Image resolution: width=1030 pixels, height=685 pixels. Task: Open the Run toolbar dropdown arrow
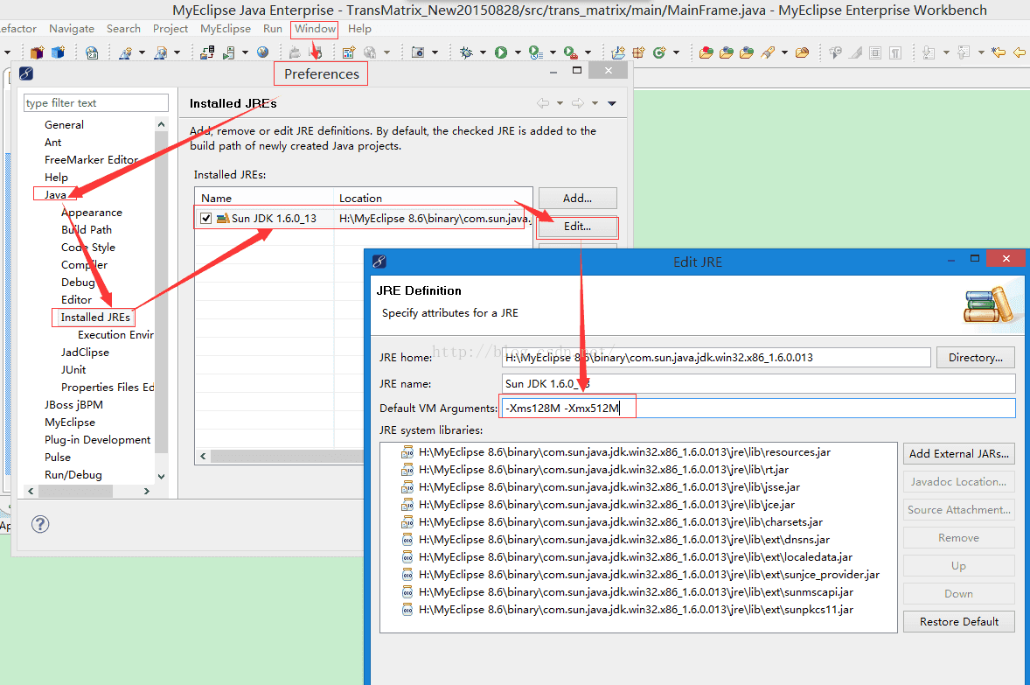518,52
